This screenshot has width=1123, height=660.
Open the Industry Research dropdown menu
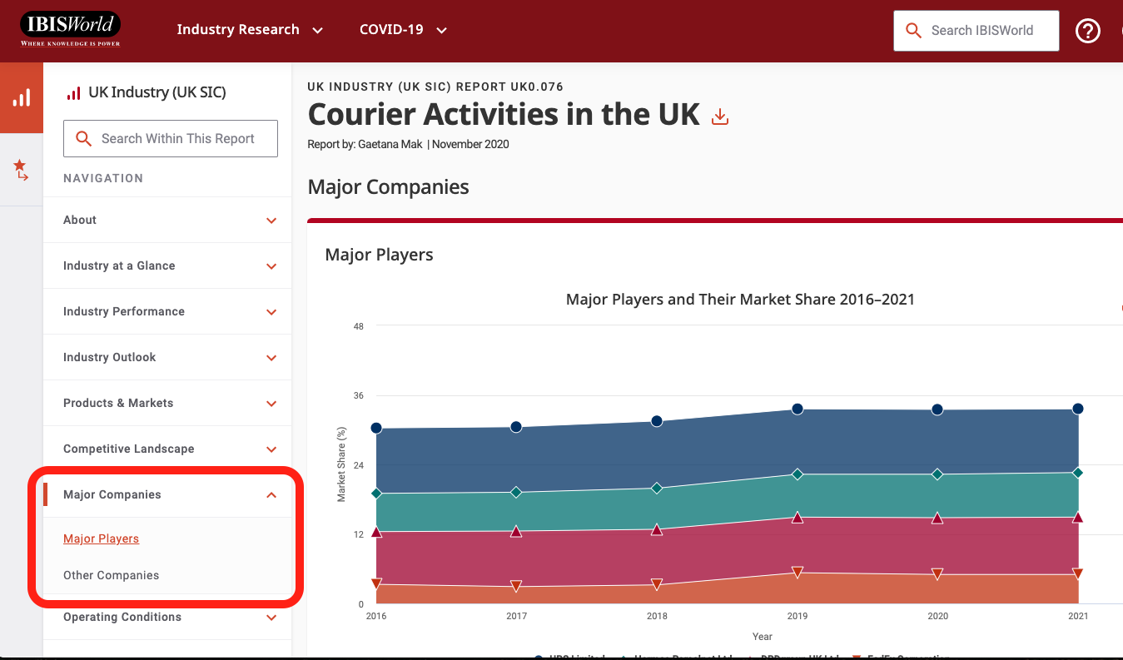250,30
